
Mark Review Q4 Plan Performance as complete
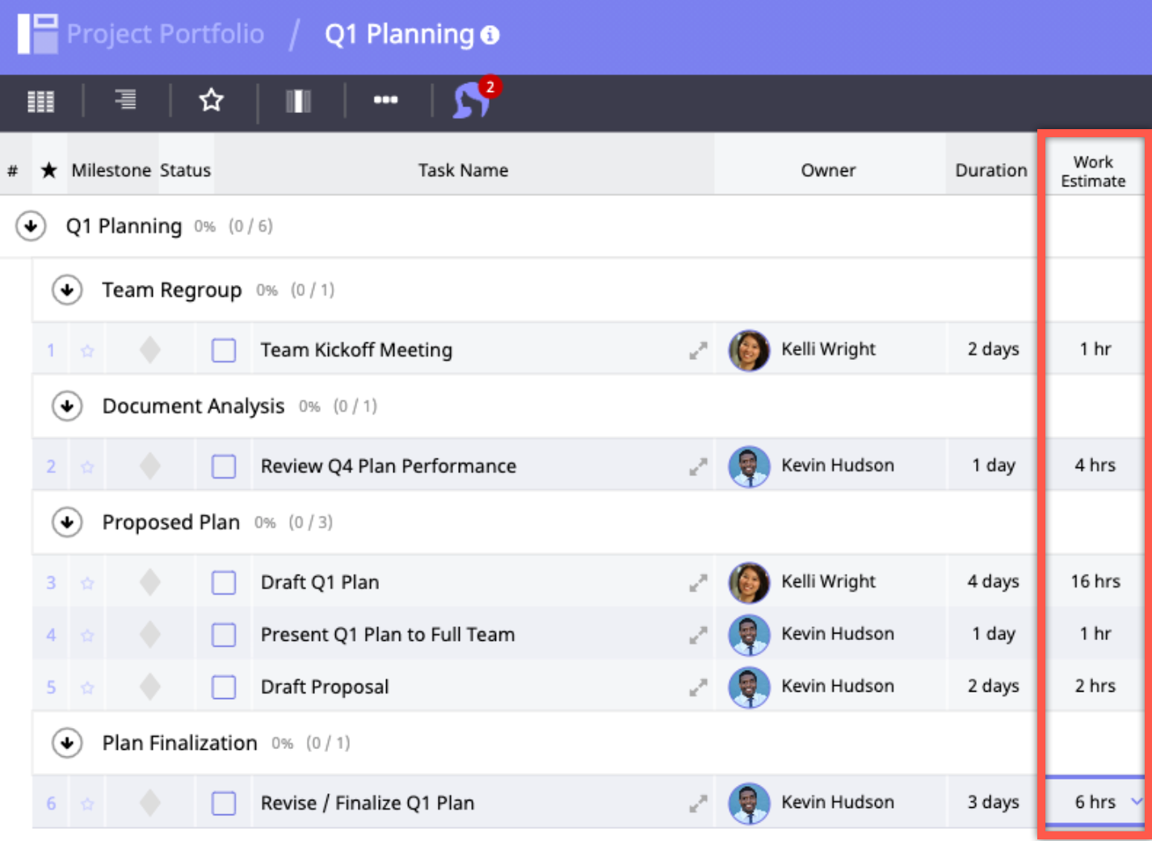[224, 467]
